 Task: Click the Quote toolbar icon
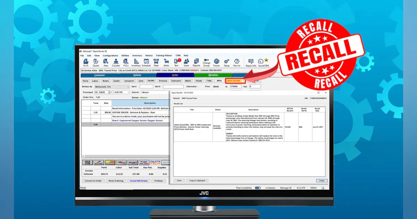(96, 63)
